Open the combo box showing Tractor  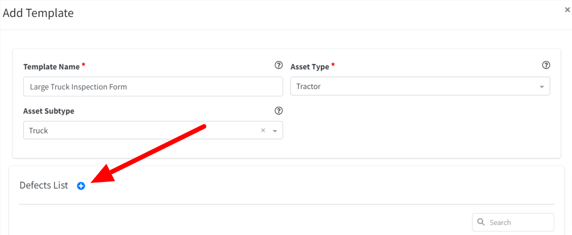[x=420, y=86]
